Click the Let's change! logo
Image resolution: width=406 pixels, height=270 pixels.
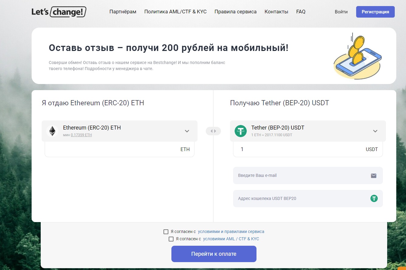59,12
